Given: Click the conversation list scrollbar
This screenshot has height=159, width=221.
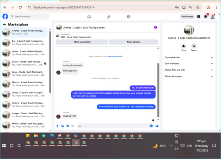Looking at the screenshot, I should coord(50,62).
